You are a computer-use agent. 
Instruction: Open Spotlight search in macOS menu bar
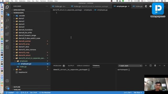pos(159,1)
